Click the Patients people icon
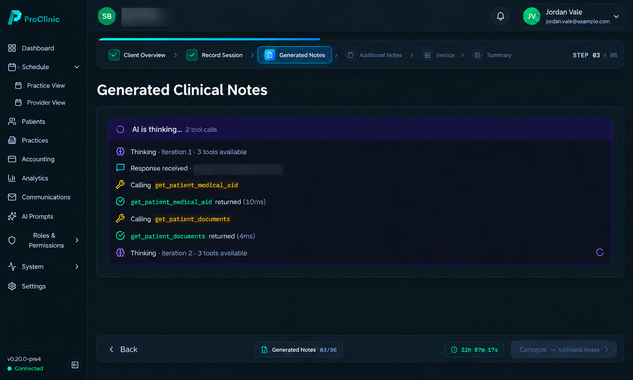Image resolution: width=633 pixels, height=380 pixels. (x=12, y=122)
